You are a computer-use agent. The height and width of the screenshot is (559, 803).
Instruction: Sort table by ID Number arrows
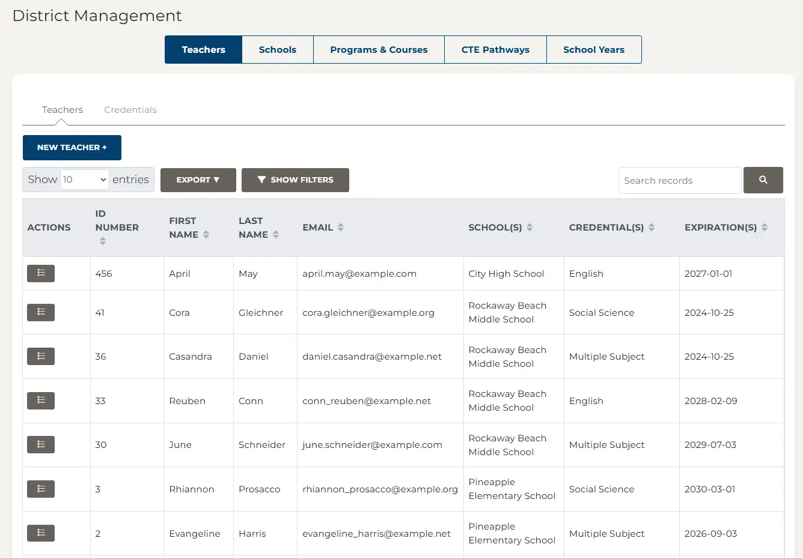pyautogui.click(x=103, y=241)
